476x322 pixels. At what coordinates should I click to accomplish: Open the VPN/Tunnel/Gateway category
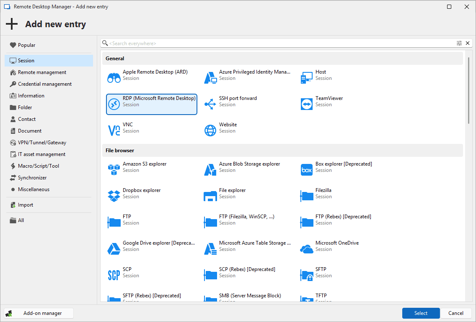[x=42, y=143]
